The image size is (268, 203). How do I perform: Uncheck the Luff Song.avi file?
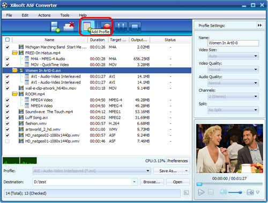[x=8, y=118]
